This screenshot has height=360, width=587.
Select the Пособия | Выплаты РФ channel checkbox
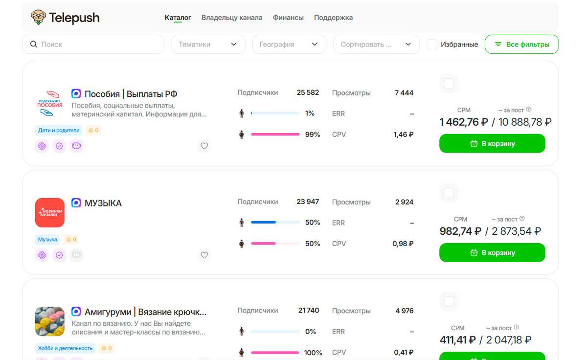click(x=449, y=84)
